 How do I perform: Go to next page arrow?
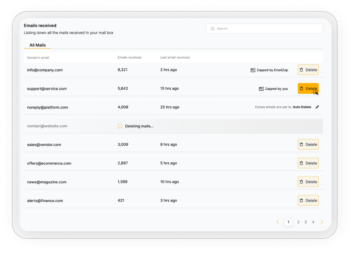pyautogui.click(x=322, y=222)
